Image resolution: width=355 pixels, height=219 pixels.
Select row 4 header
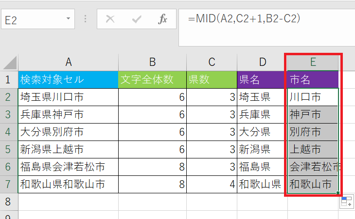(9, 132)
